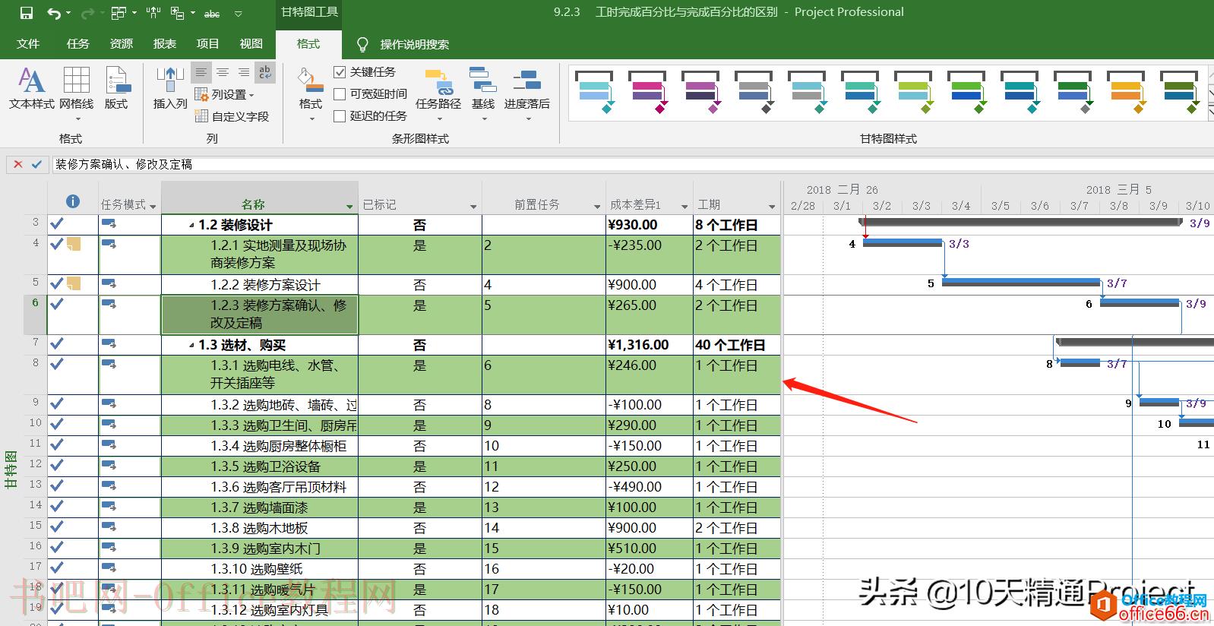Confirm the entry with the blue checkmark

point(36,164)
